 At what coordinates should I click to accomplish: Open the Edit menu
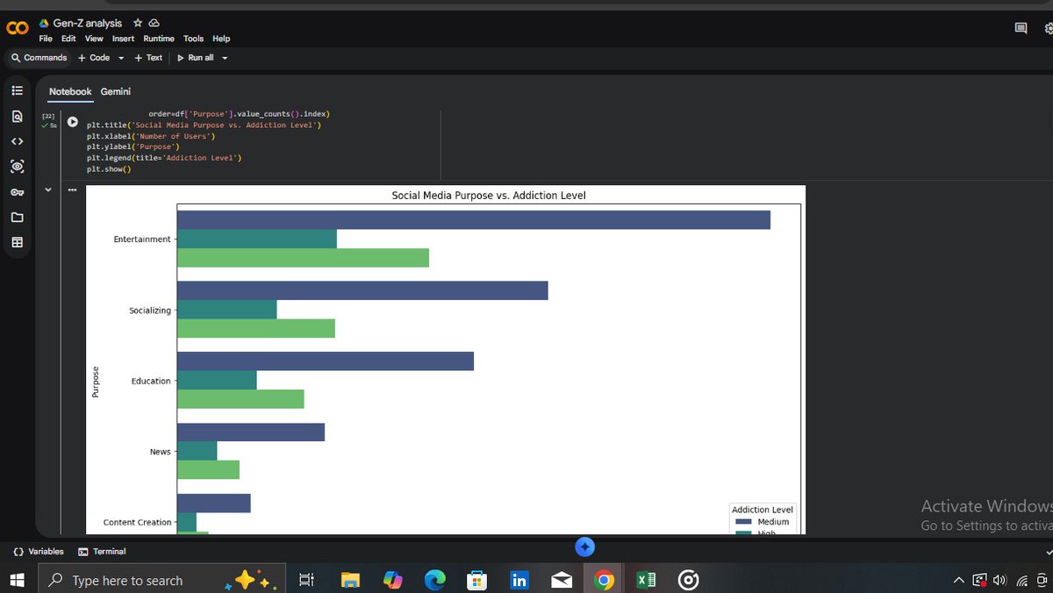(68, 39)
